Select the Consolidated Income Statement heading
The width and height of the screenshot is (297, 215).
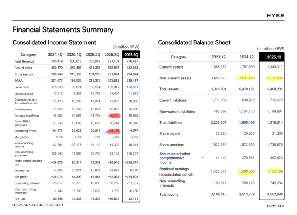(x=54, y=42)
